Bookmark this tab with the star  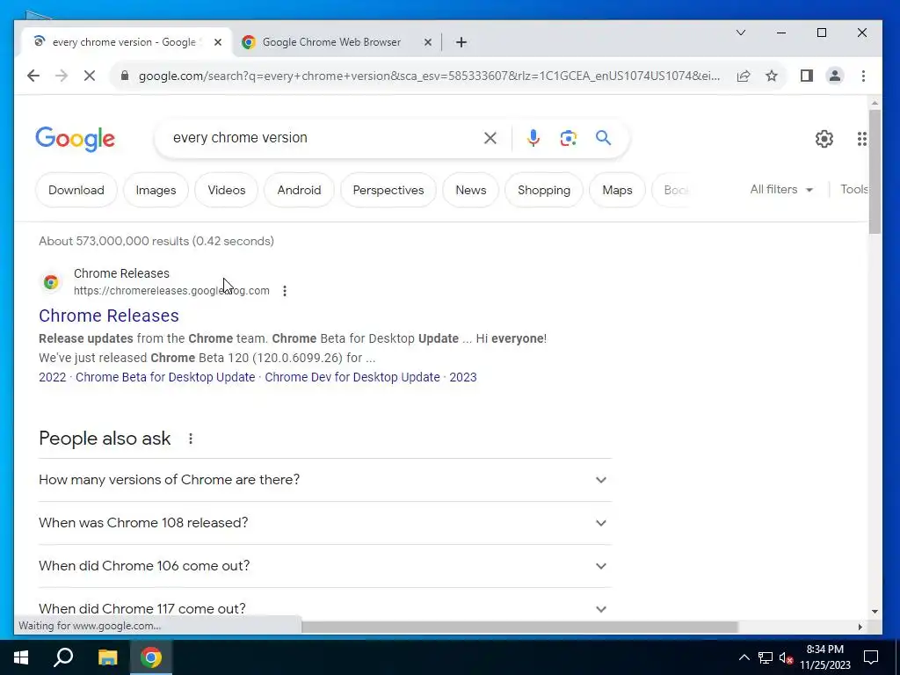(x=772, y=76)
